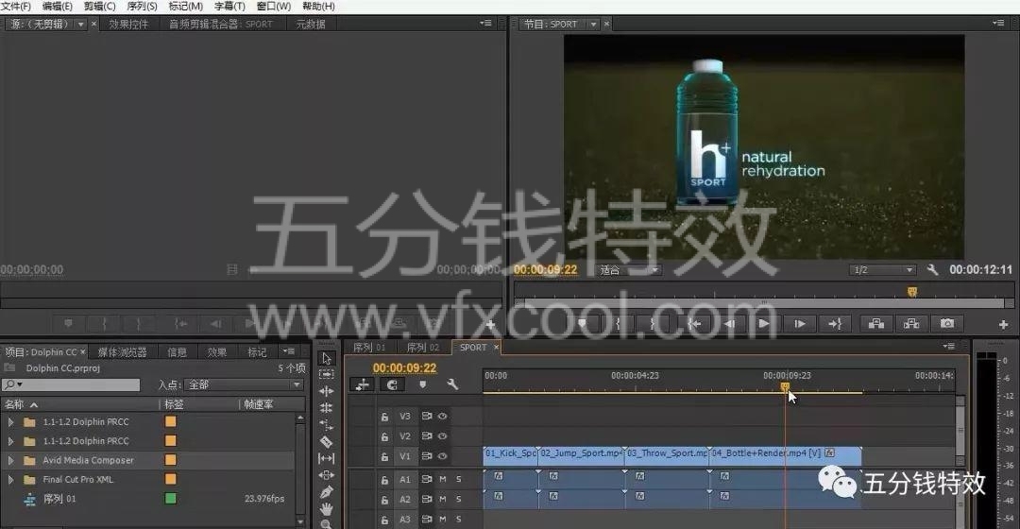
Task: Open the program SPORT sequence dropdown
Action: pyautogui.click(x=593, y=24)
